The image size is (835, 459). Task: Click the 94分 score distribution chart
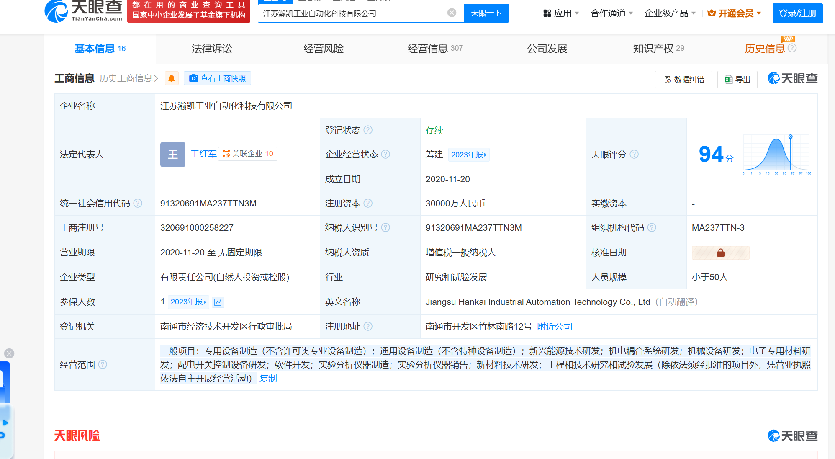[x=776, y=154]
